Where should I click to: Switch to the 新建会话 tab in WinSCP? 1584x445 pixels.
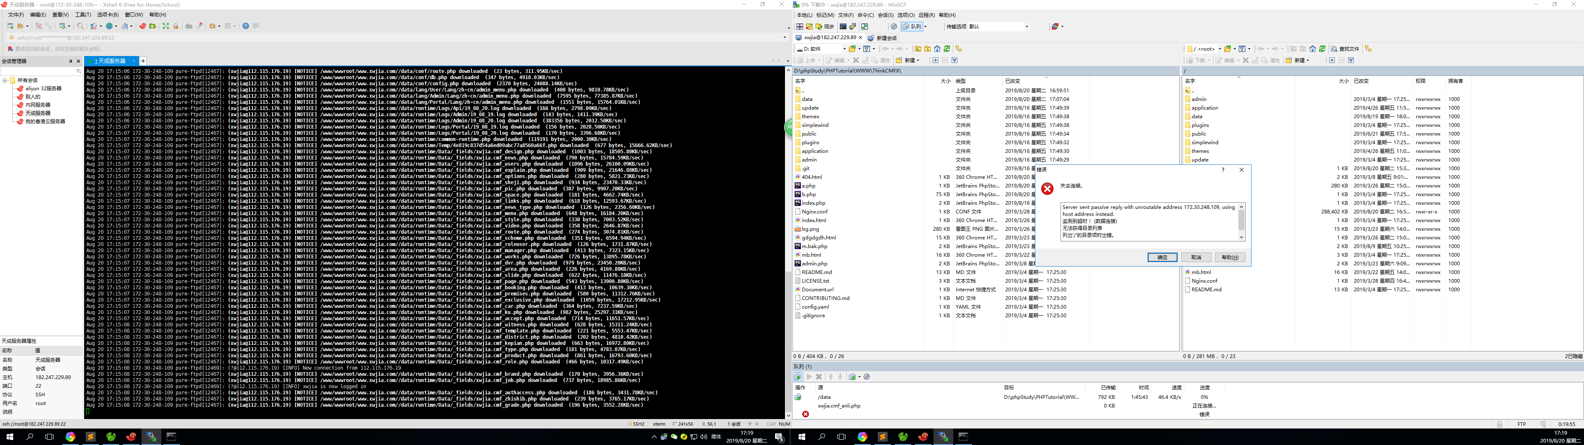882,38
